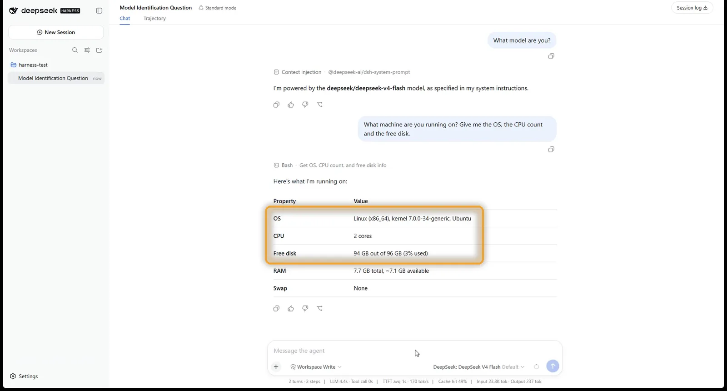Select Model Identification Question session
This screenshot has height=391, width=727.
tap(56, 78)
